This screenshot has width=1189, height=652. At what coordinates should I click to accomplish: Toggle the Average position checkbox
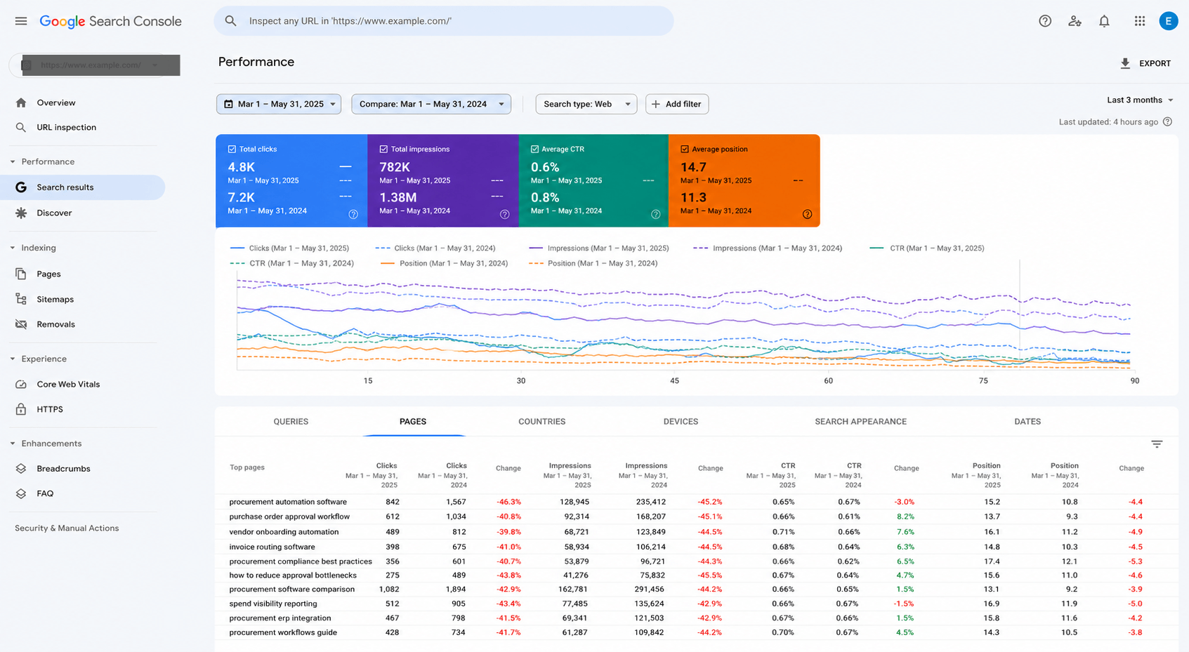pyautogui.click(x=685, y=149)
